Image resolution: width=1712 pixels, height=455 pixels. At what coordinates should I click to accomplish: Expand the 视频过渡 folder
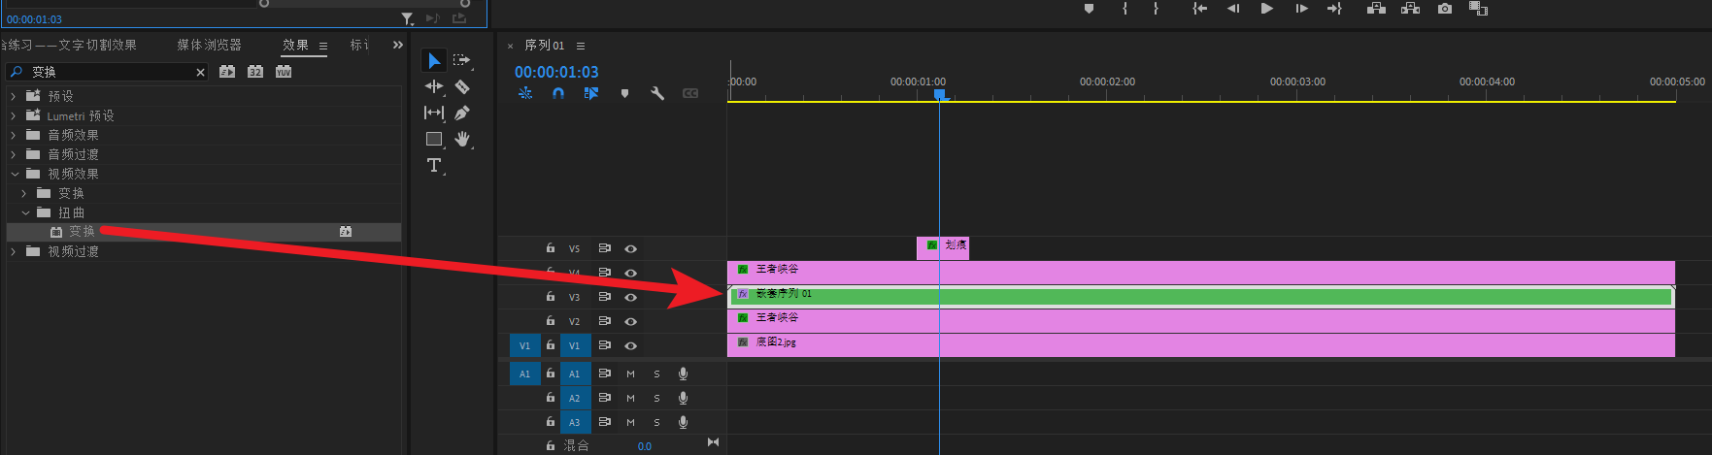[13, 252]
